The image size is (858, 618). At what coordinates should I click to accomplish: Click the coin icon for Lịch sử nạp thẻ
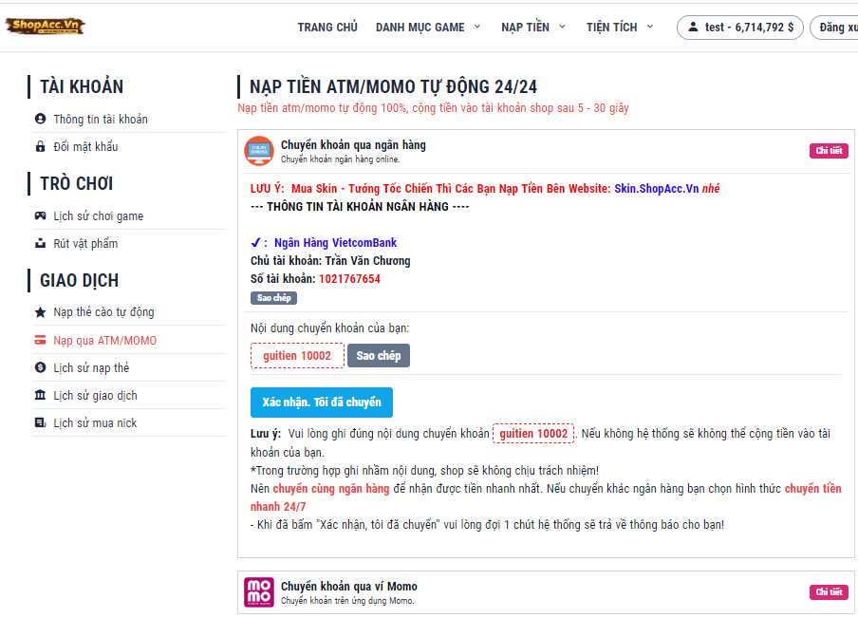(x=40, y=367)
